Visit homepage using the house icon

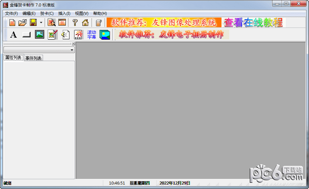tap(85, 23)
